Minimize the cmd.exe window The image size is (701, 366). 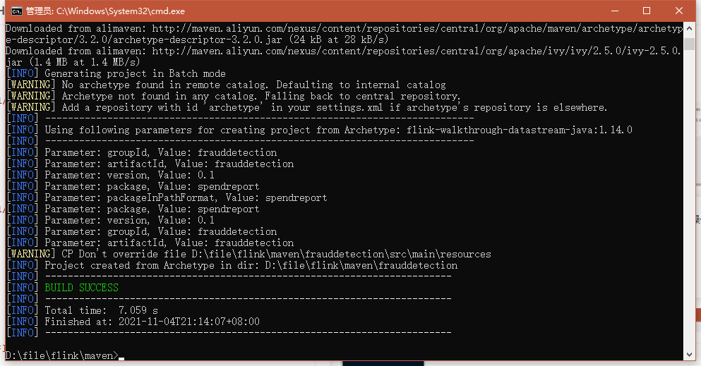coord(616,11)
